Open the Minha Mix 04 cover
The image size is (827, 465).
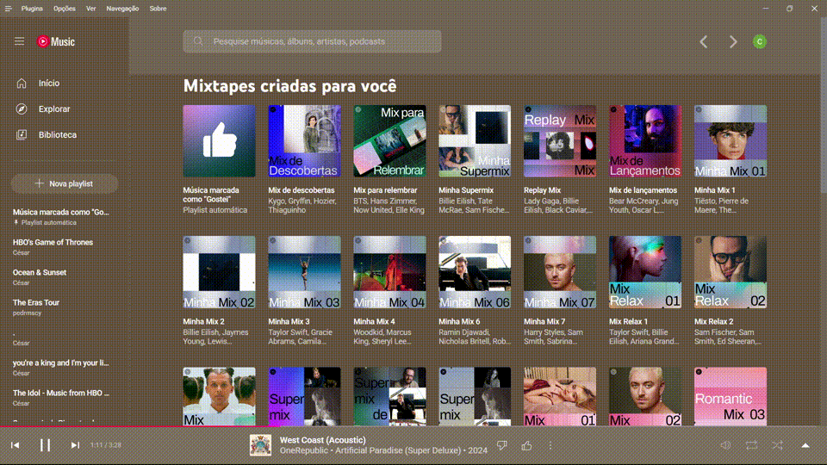[389, 272]
